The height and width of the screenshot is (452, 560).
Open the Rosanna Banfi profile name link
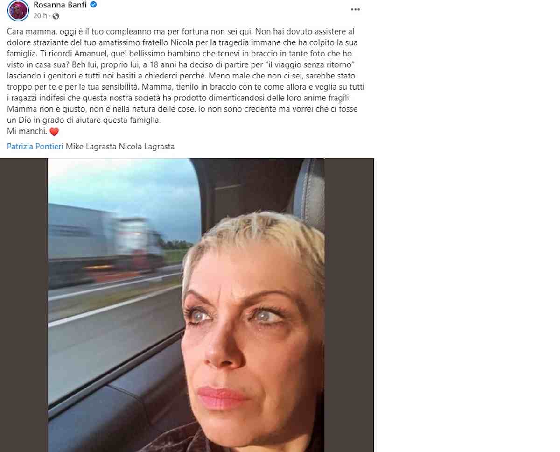click(61, 5)
